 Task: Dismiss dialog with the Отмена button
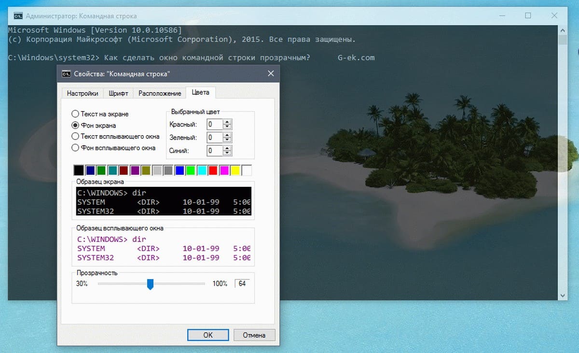pyautogui.click(x=254, y=335)
